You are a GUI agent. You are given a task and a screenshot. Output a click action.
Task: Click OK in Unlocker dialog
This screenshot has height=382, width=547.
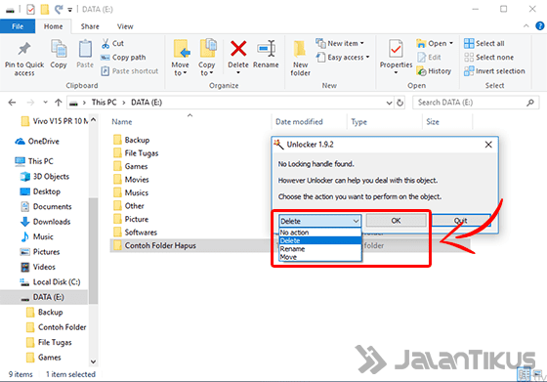[x=396, y=221]
